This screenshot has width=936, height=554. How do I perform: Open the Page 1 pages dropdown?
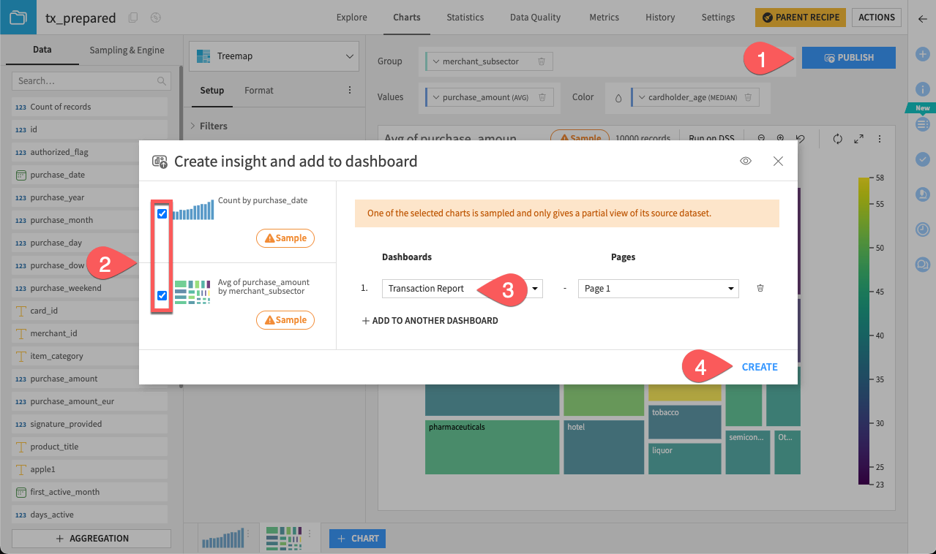(x=659, y=289)
